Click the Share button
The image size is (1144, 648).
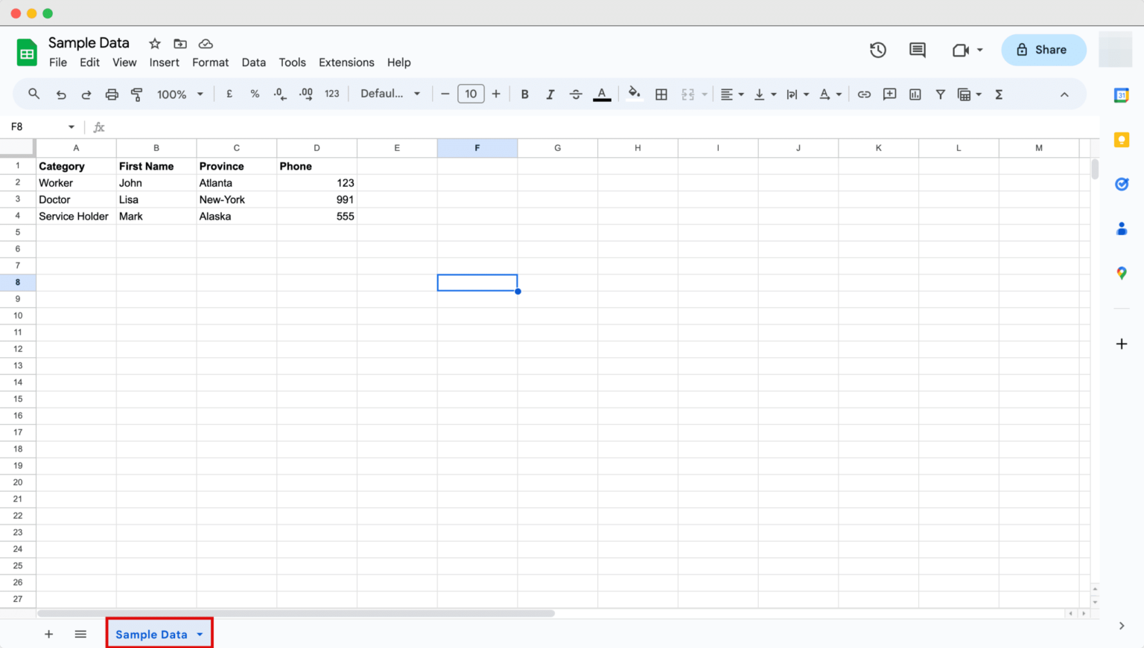(1043, 50)
